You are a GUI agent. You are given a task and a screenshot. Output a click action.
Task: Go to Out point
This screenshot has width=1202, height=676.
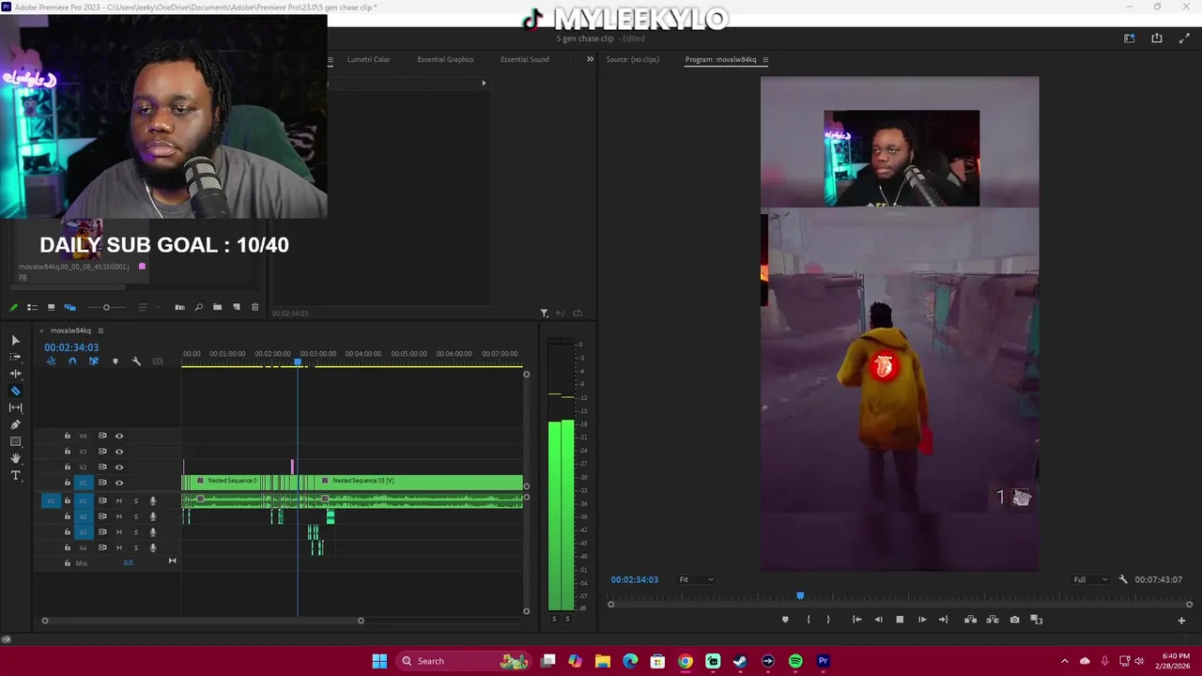pos(944,620)
